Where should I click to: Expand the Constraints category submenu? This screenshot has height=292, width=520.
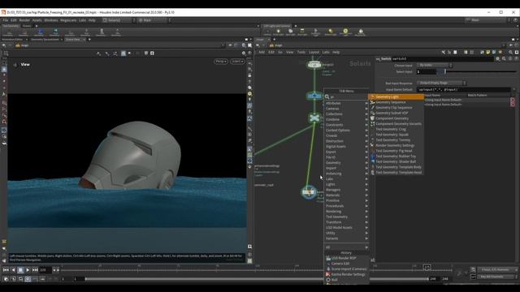tap(346, 125)
